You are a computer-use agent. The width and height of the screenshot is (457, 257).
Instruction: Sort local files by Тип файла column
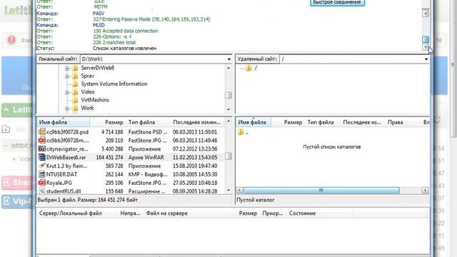coord(148,122)
